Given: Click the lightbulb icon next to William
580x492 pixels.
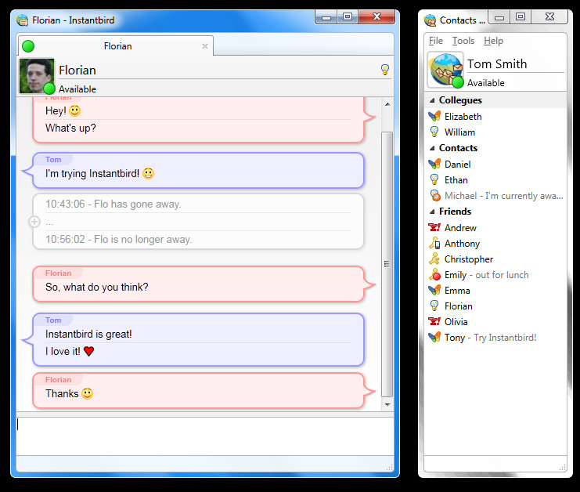Looking at the screenshot, I should [x=434, y=132].
